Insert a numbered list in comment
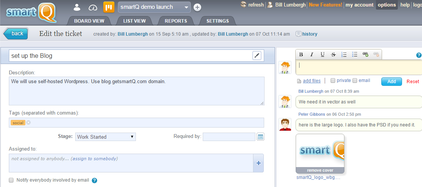 (x=344, y=54)
